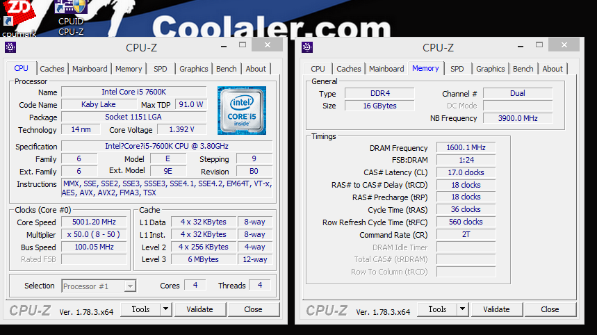The image size is (597, 335).
Task: Click the Bus Speed value 100.05 MHz
Action: pos(94,247)
